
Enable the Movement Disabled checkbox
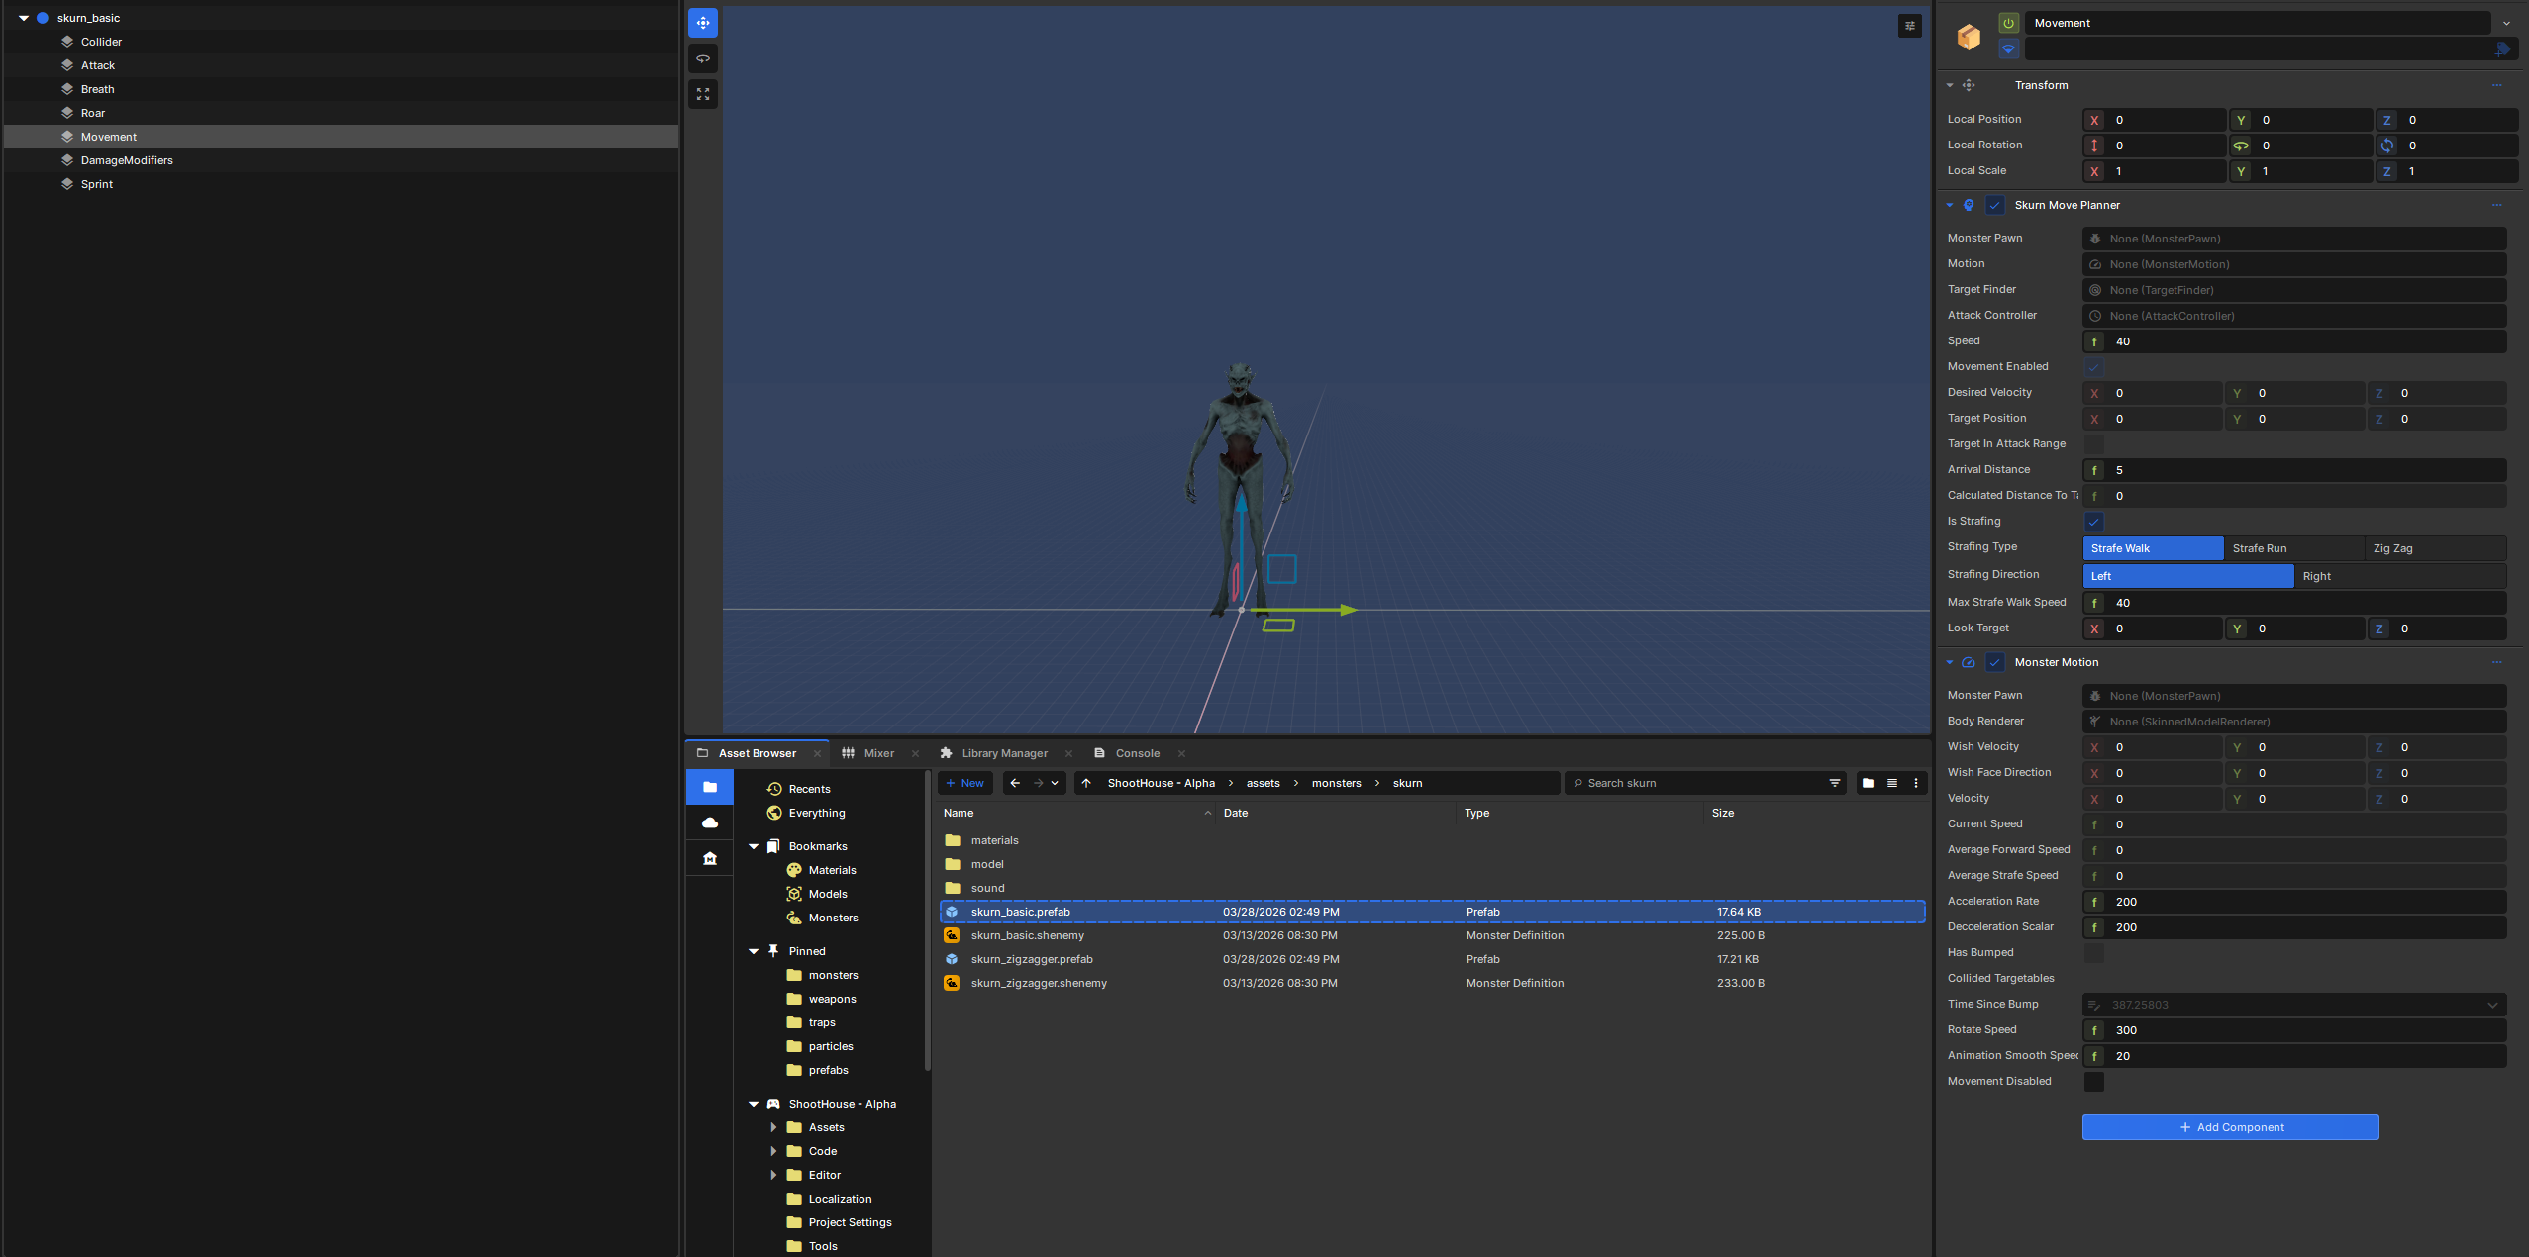pos(2094,1082)
